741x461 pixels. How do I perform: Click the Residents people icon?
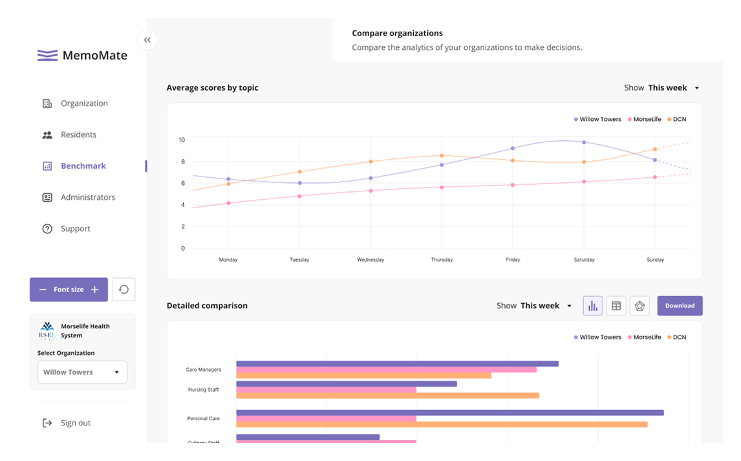tap(47, 135)
